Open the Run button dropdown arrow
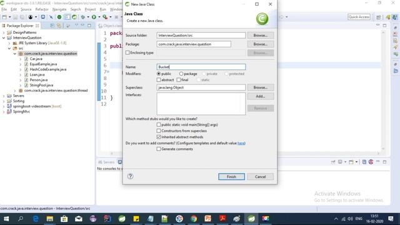 tap(99, 17)
